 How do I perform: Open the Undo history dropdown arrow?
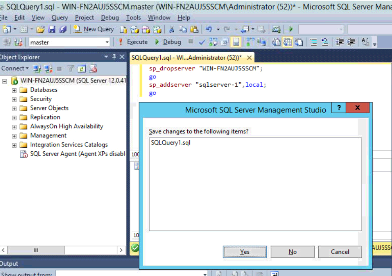click(x=218, y=29)
